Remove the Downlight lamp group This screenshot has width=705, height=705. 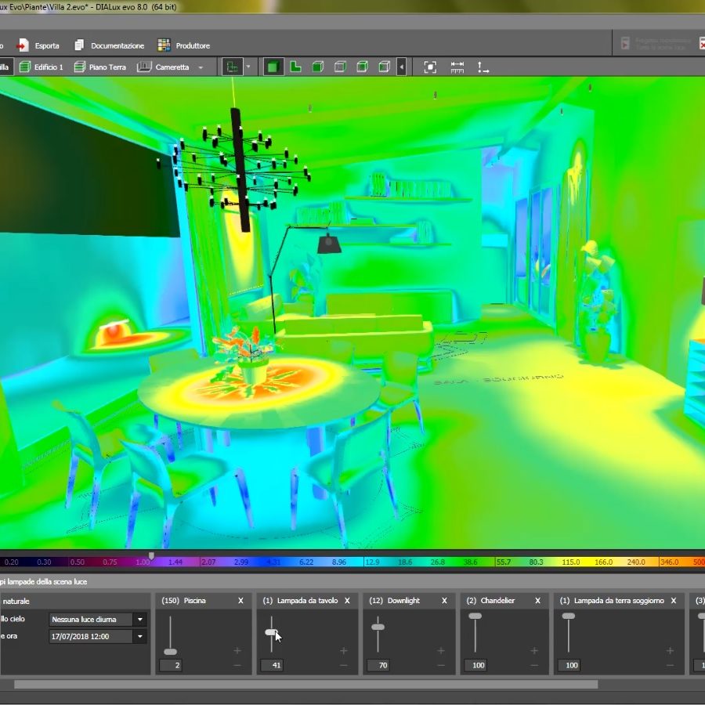pos(444,601)
